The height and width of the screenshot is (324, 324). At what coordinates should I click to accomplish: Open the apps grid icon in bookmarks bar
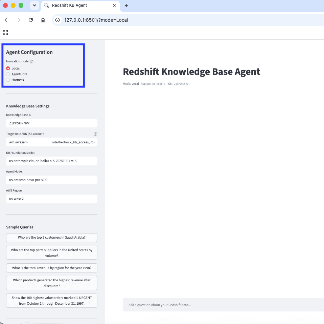(5, 33)
